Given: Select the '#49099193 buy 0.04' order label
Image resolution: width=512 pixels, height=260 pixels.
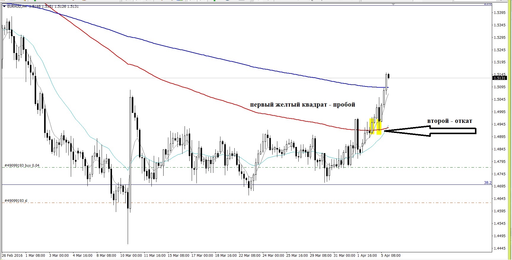Looking at the screenshot, I should click(22, 166).
